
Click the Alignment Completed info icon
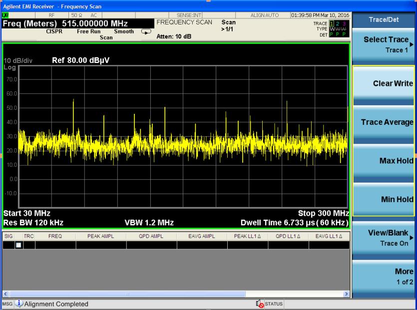[x=18, y=304]
